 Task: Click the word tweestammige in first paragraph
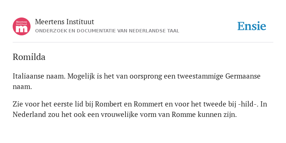coord(200,76)
